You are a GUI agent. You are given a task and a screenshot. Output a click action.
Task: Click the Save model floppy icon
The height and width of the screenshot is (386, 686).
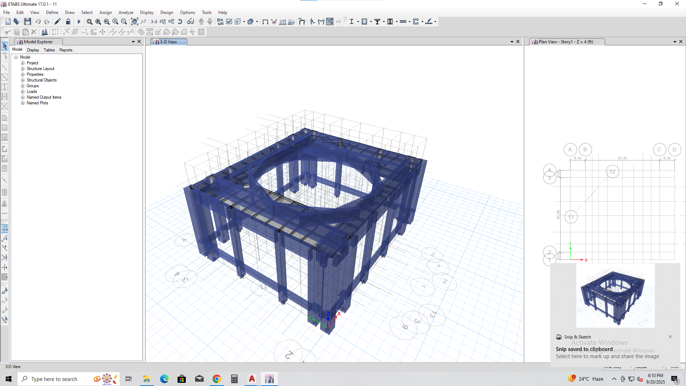tap(28, 22)
